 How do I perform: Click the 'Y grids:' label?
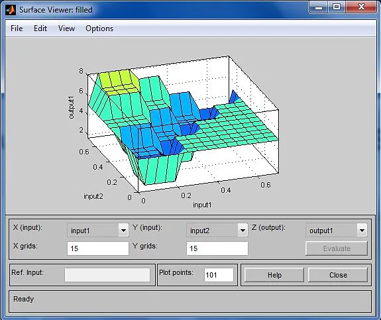145,246
